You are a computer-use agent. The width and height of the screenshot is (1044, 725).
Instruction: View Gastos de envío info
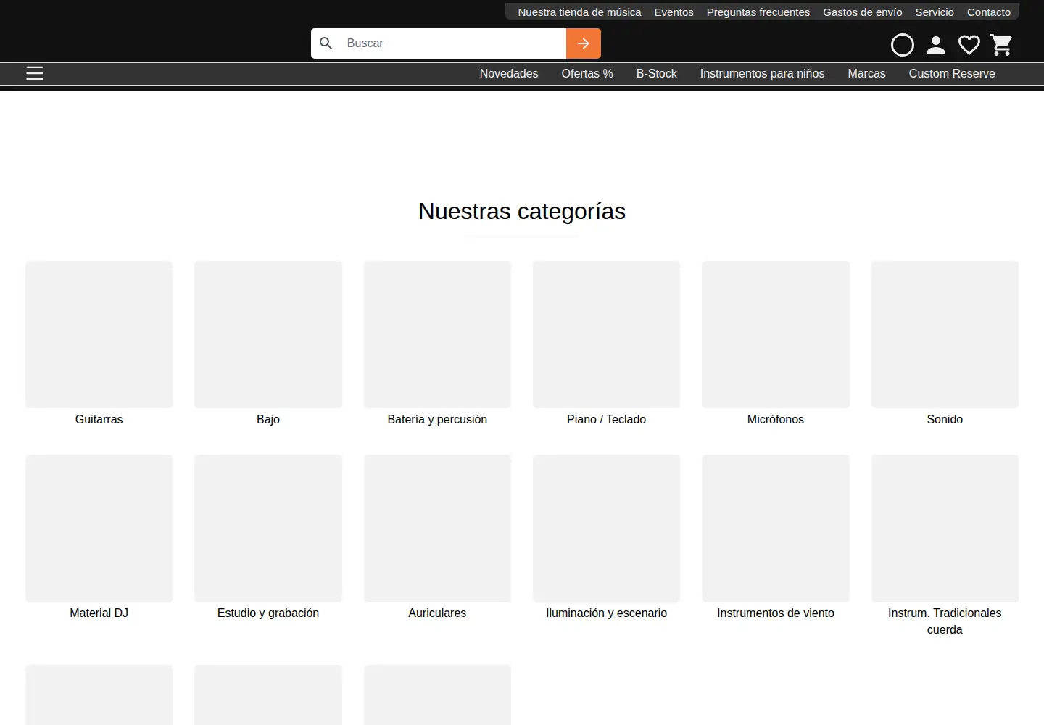click(x=863, y=12)
